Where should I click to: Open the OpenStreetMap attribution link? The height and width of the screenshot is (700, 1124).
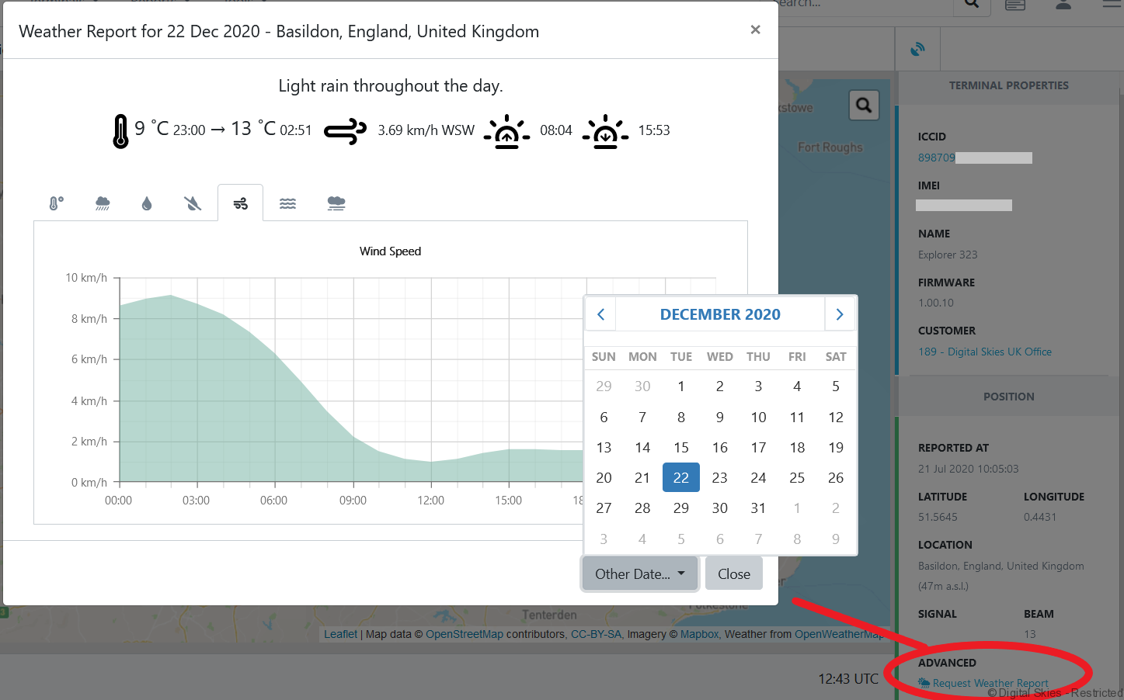pyautogui.click(x=464, y=634)
